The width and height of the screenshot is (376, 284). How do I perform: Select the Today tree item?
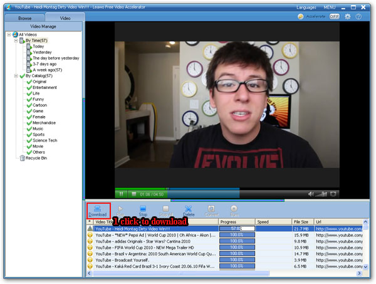38,46
